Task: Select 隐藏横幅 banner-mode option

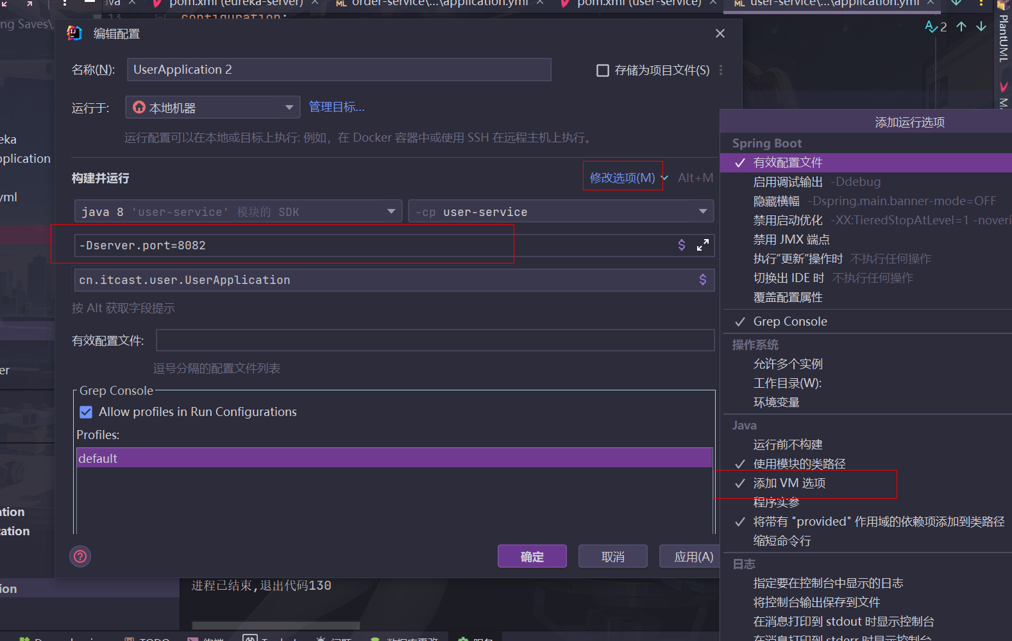Action: 866,201
